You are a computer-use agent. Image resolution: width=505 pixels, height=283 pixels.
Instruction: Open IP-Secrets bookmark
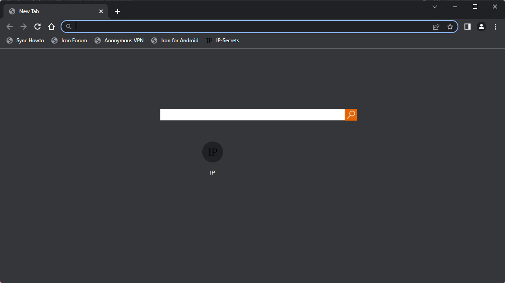(x=223, y=40)
